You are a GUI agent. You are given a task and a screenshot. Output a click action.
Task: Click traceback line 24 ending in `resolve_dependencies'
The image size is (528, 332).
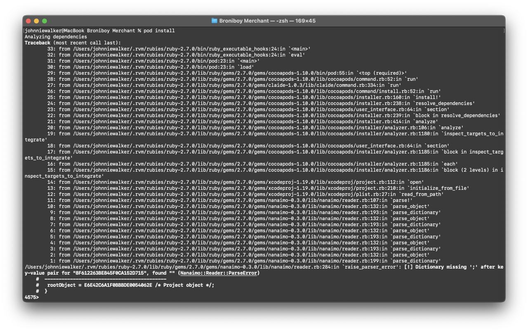coord(261,103)
